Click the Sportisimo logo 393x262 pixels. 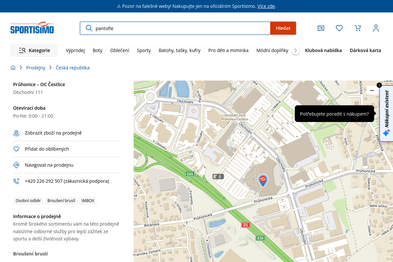[32, 28]
